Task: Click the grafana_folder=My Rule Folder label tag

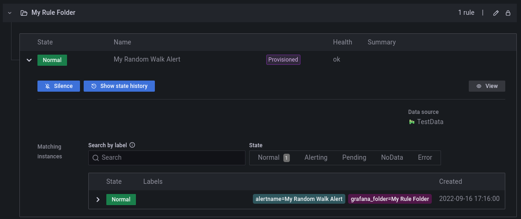Action: coord(390,199)
